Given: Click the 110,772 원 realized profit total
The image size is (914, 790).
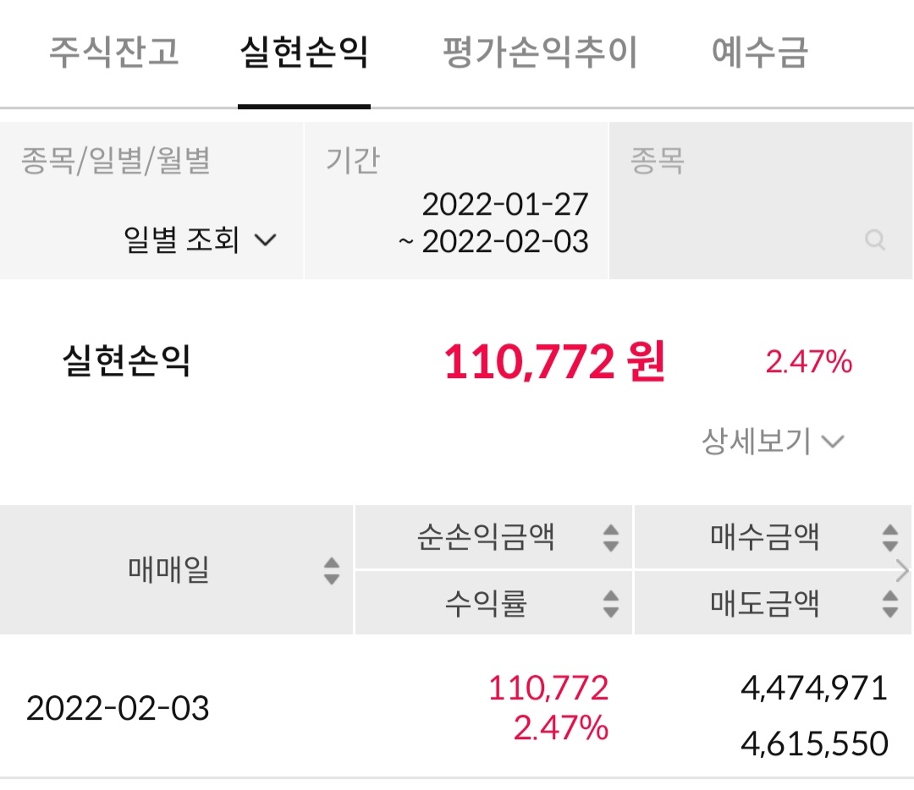Looking at the screenshot, I should tap(554, 361).
